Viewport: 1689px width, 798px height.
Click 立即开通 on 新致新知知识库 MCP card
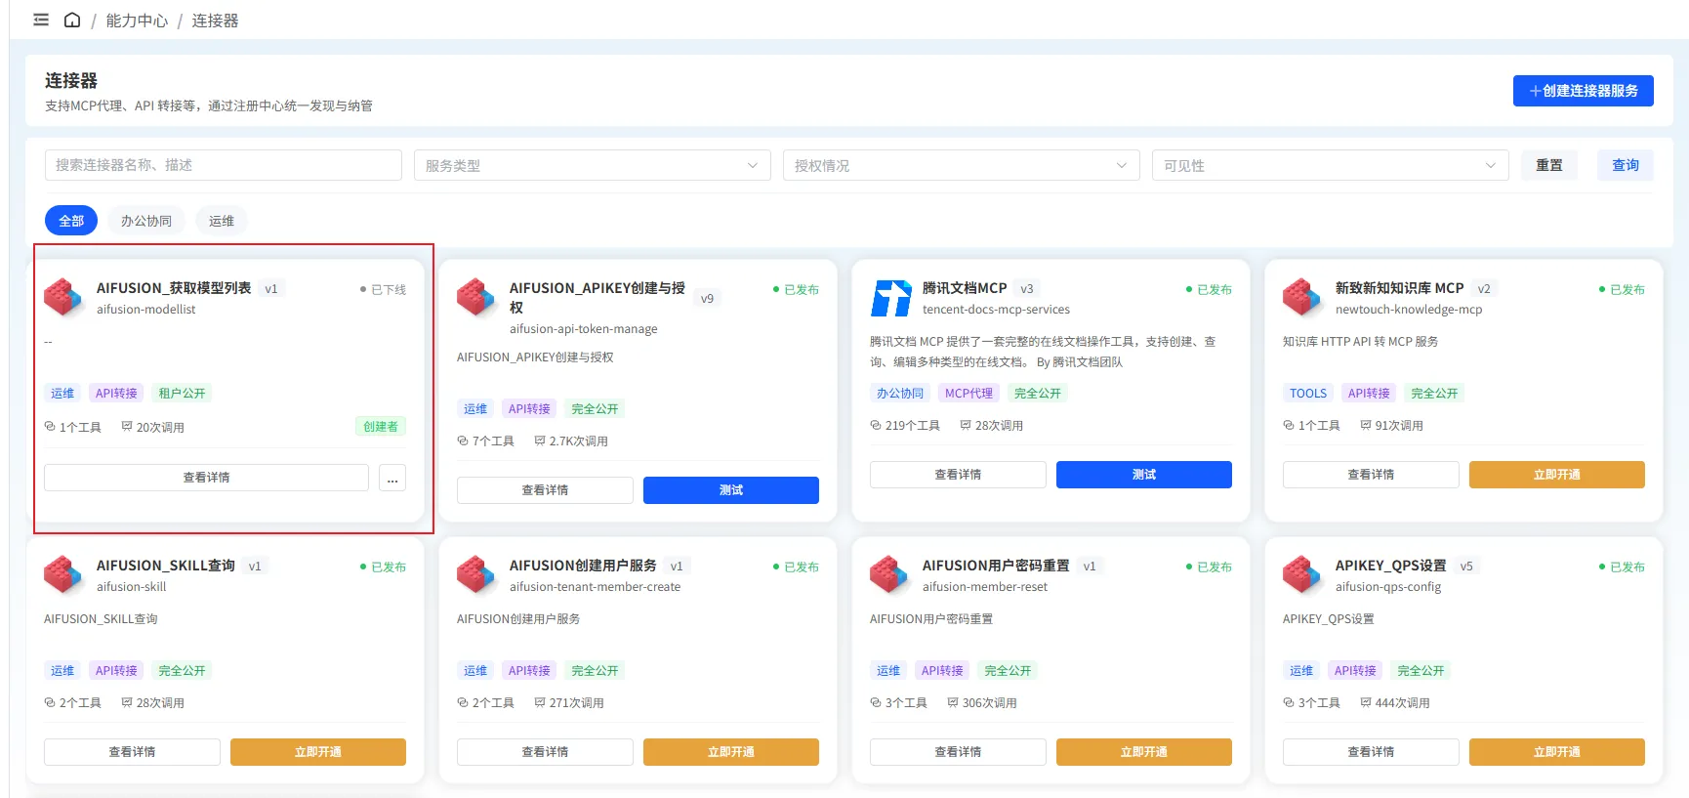(1557, 475)
